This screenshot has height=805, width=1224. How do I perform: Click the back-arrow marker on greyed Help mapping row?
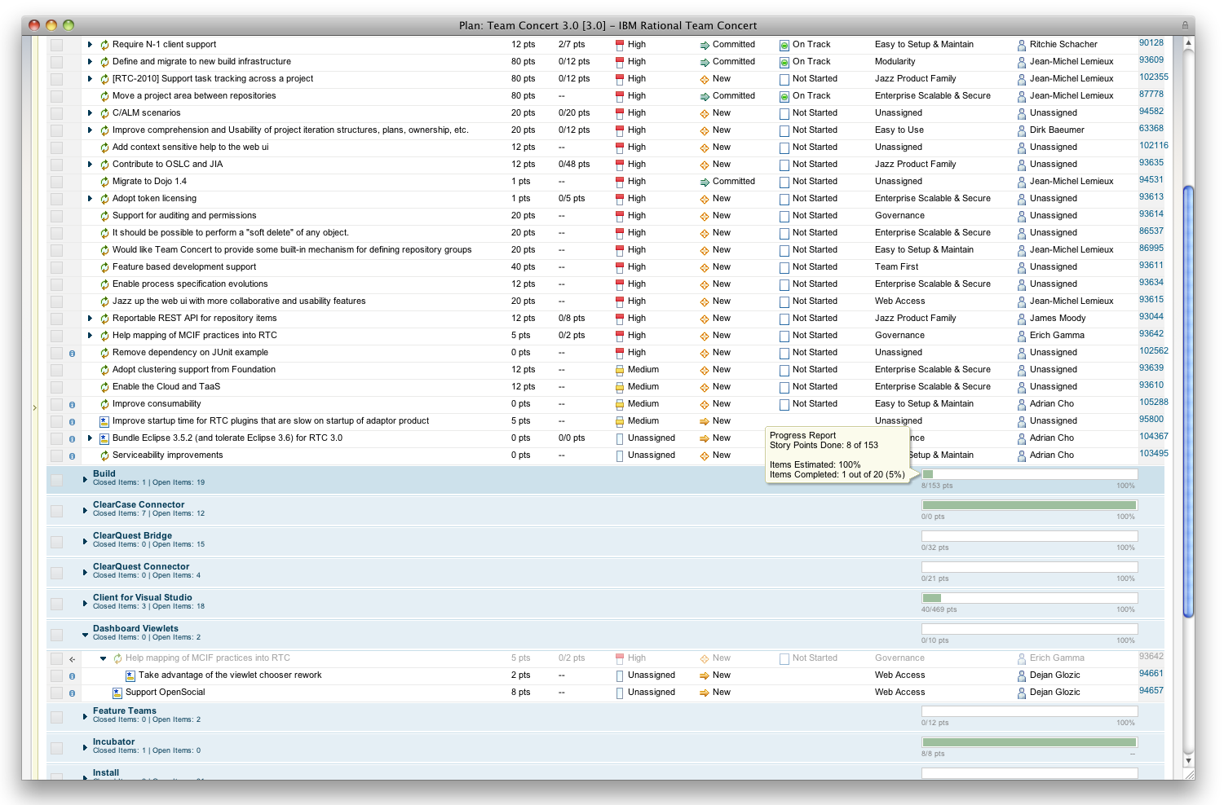pos(73,659)
